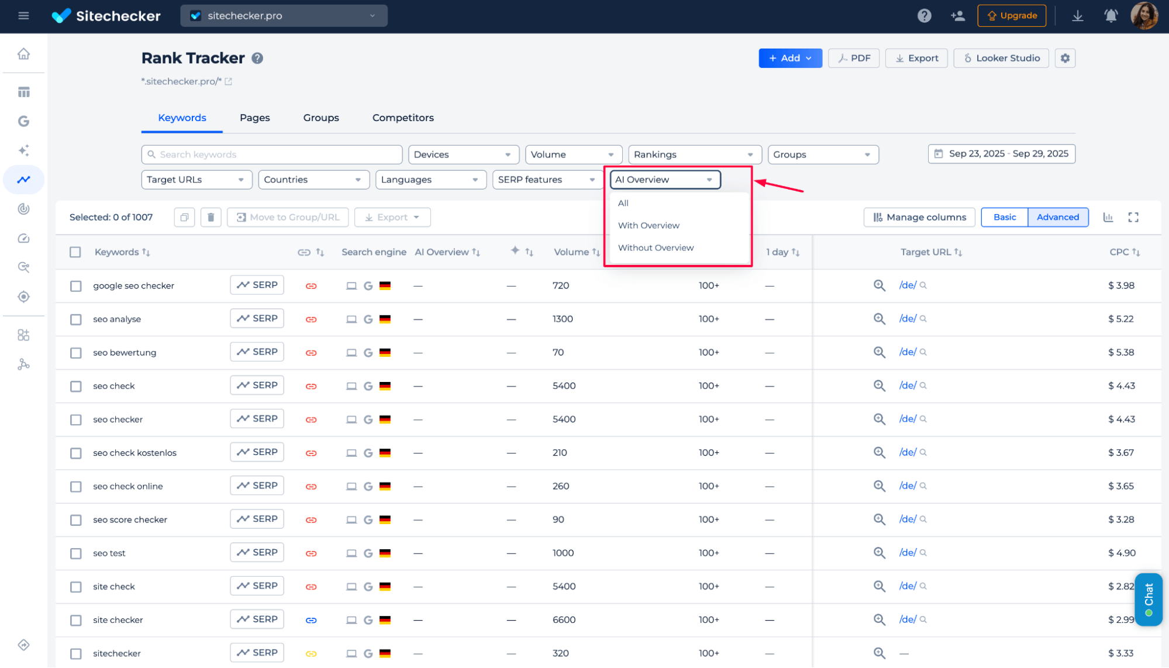Screen dimensions: 1169x668
Task: Open the settings gear next to Looker Studio
Action: (1065, 58)
